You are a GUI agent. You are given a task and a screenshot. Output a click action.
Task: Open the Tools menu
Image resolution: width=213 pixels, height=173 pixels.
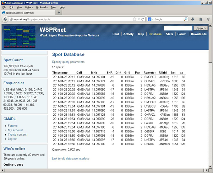click(x=54, y=7)
